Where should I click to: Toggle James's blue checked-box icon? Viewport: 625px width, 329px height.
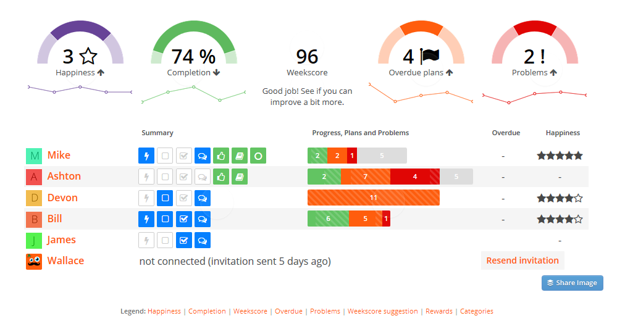[x=183, y=240]
